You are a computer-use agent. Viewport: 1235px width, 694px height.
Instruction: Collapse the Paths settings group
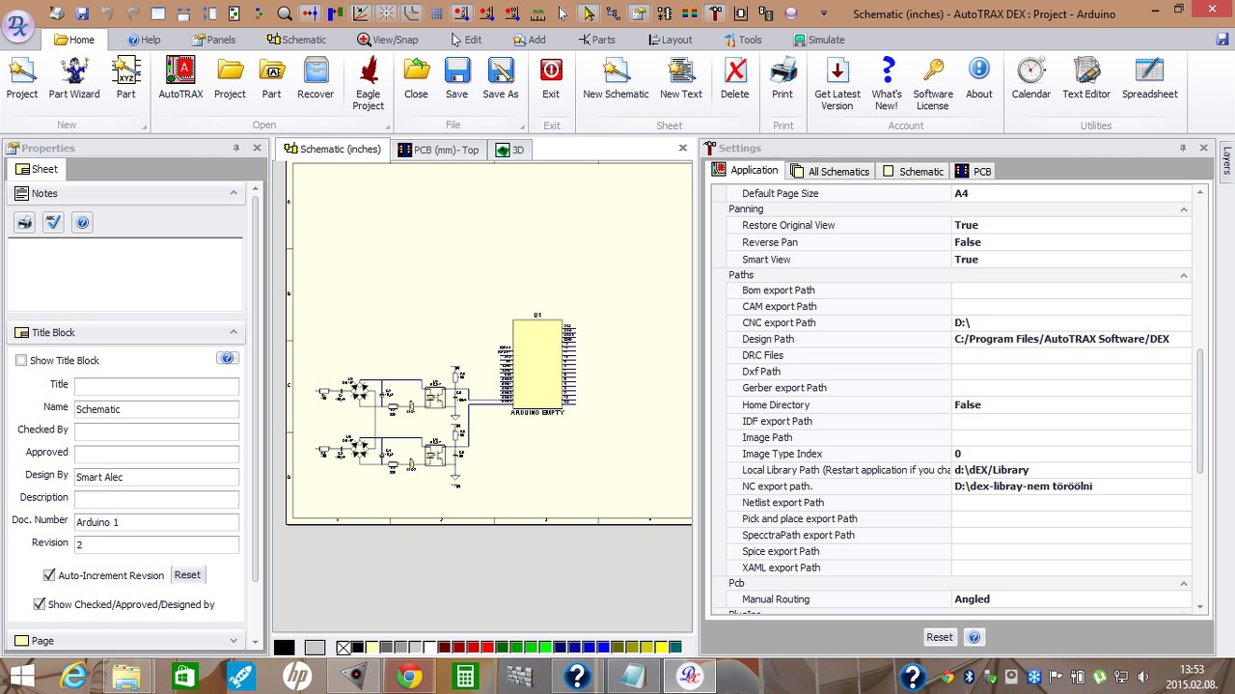[1183, 276]
